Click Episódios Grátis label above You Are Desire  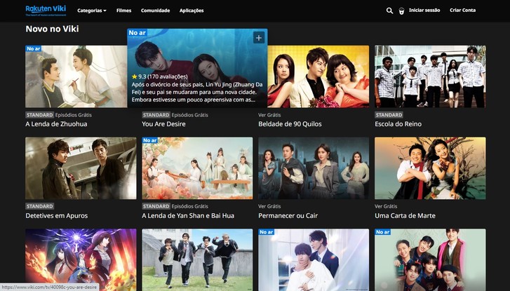point(190,115)
